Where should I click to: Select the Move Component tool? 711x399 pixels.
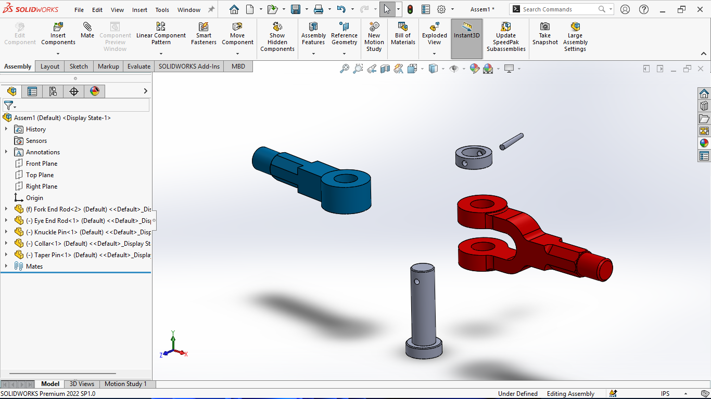237,34
